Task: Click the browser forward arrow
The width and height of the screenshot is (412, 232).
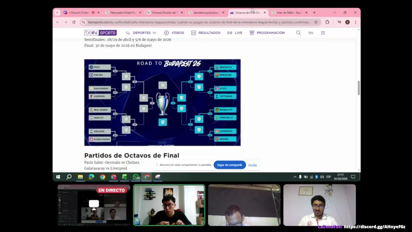Action: point(66,22)
